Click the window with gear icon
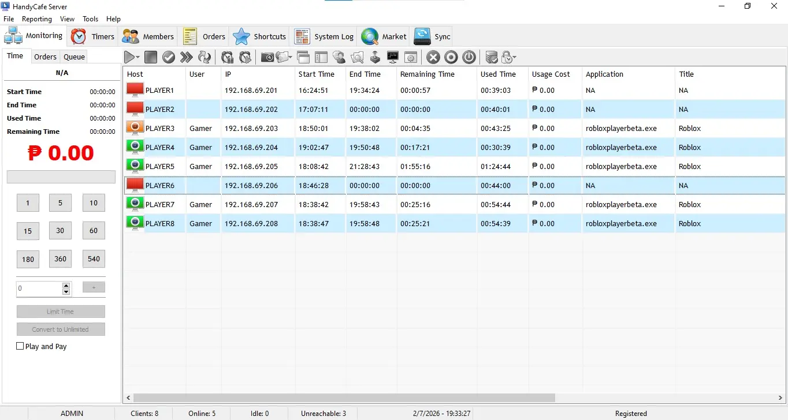 pyautogui.click(x=411, y=57)
